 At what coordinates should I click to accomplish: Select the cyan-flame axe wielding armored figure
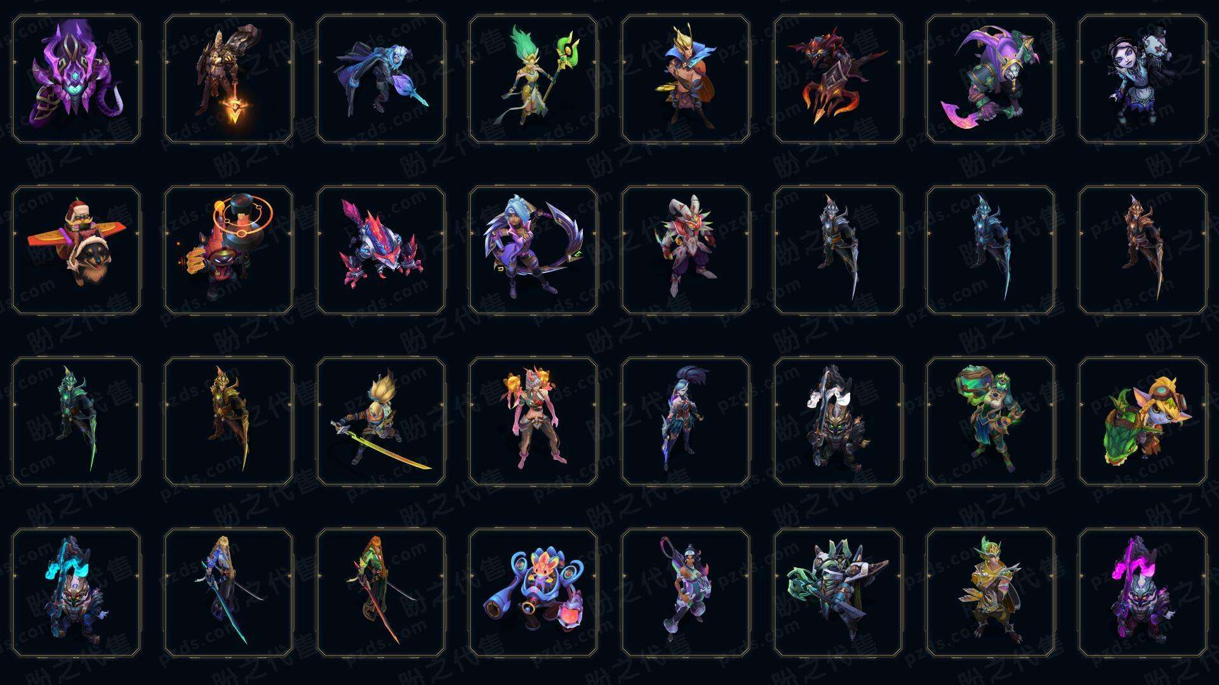tap(76, 592)
